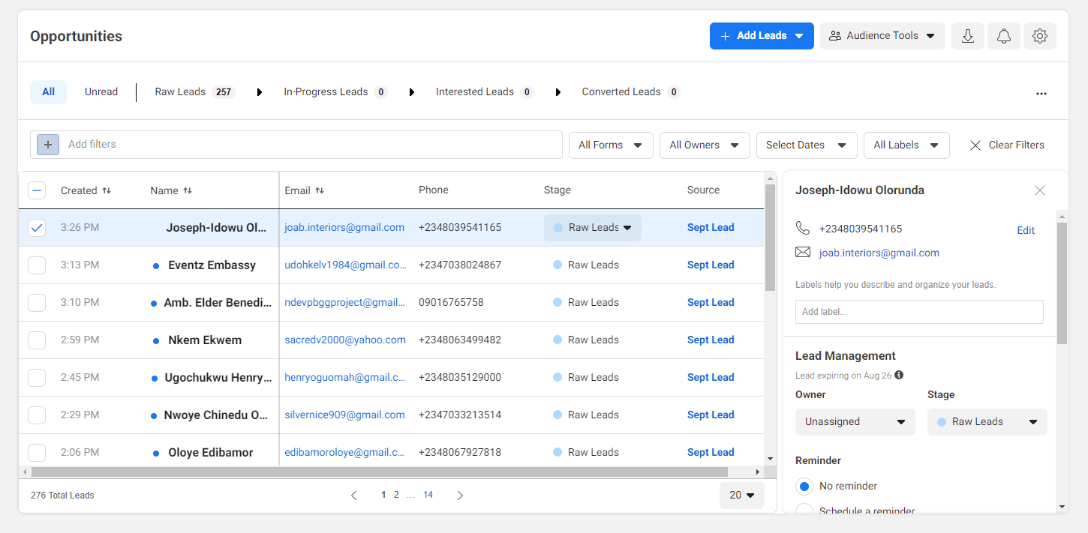The image size is (1088, 533).
Task: Open the All Forms dropdown
Action: pyautogui.click(x=610, y=145)
